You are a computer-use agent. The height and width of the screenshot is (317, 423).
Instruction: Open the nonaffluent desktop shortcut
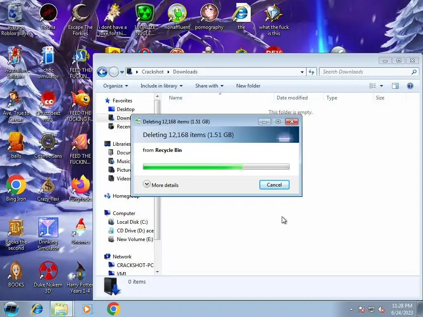click(177, 17)
